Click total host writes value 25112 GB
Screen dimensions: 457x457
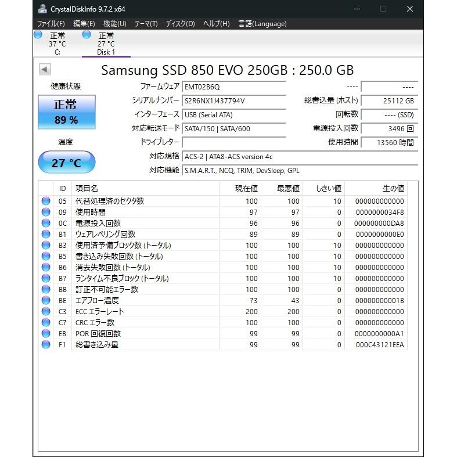point(390,101)
